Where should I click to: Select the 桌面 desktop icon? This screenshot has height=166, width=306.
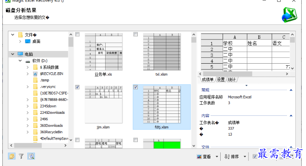tap(28, 41)
